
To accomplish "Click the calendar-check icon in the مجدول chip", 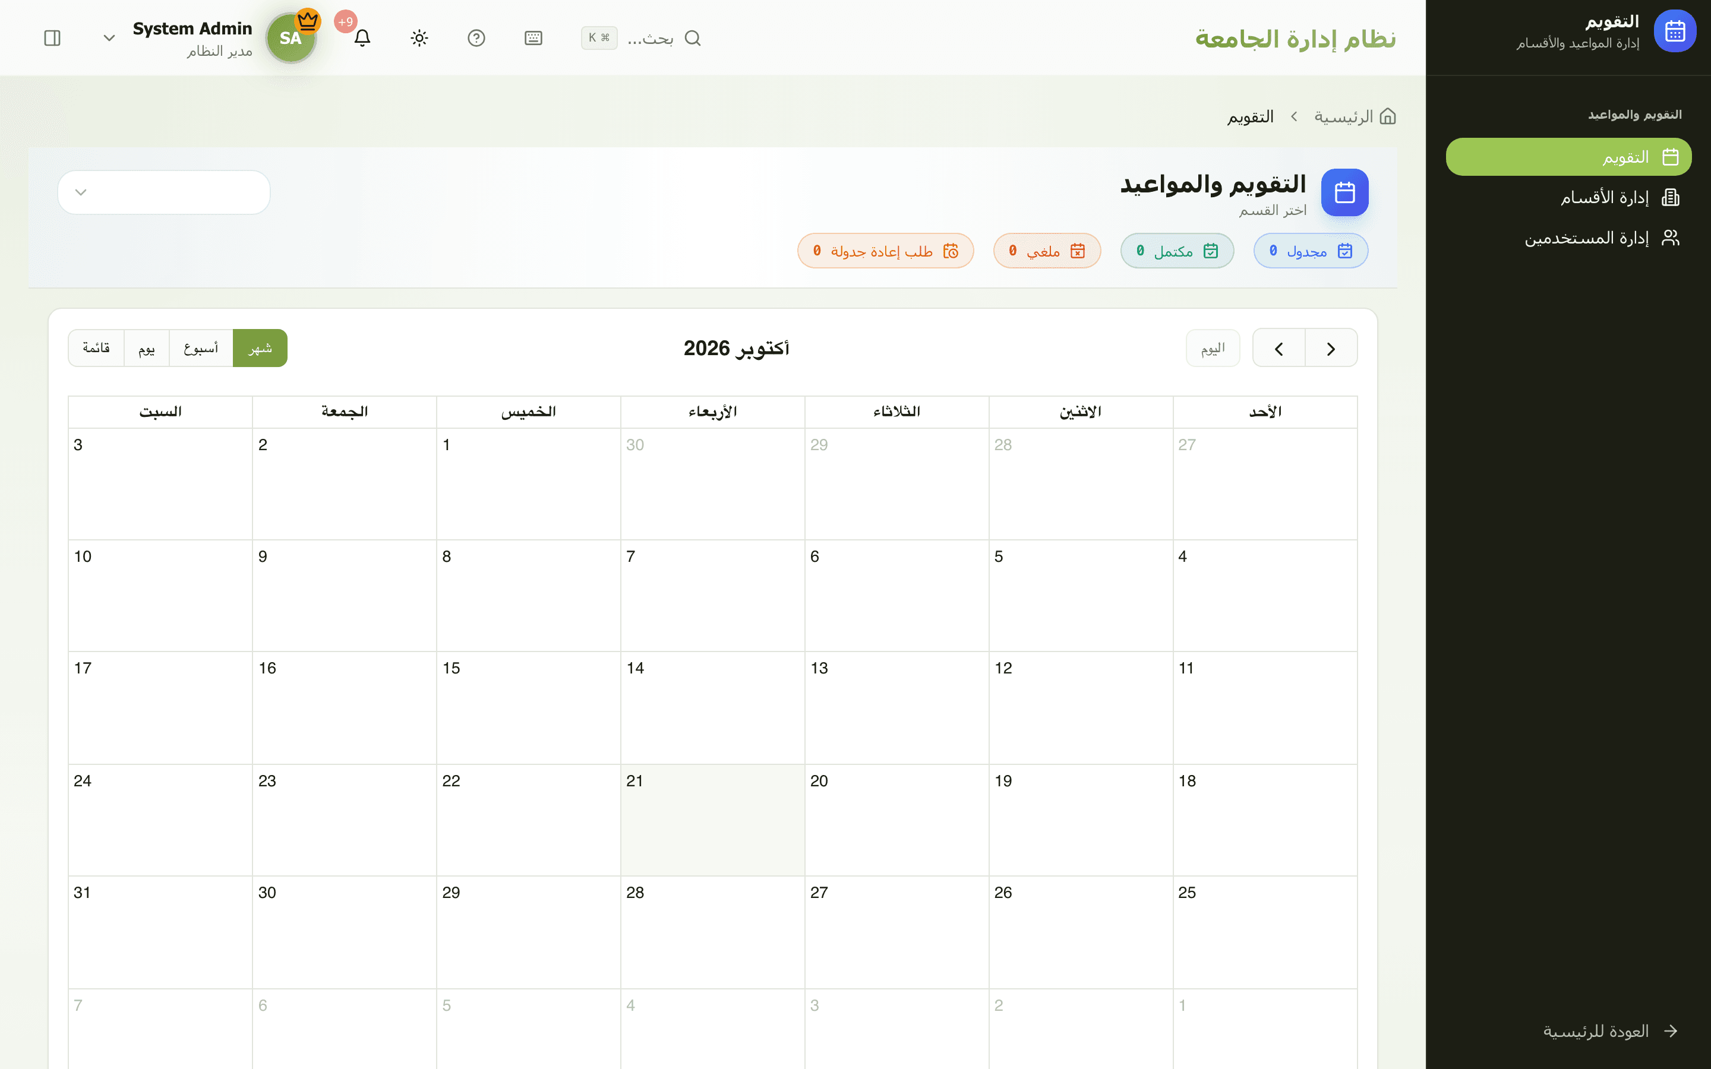I will (1345, 251).
